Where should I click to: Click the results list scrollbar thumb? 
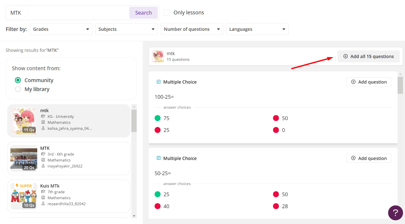(x=134, y=121)
